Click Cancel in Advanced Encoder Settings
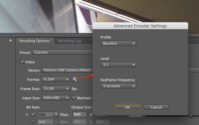The height and width of the screenshot is (125, 199). coord(156,107)
